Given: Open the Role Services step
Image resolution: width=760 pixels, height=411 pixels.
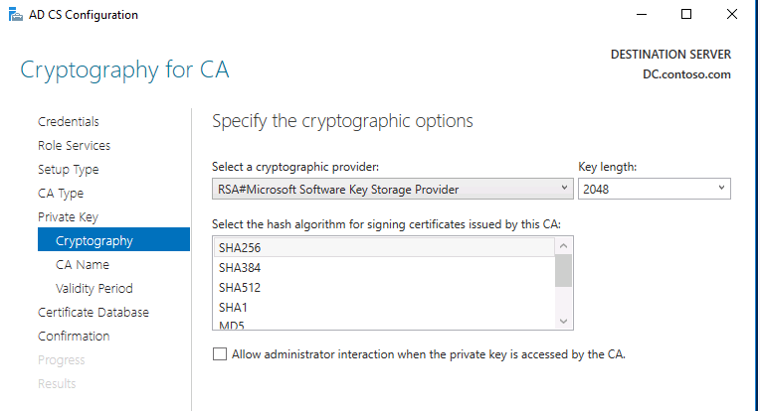Looking at the screenshot, I should (74, 146).
